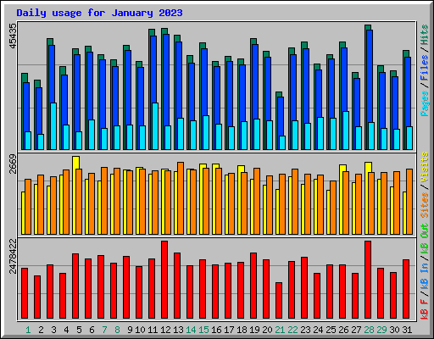The width and height of the screenshot is (434, 339).
Task: Click day label 25 on the x-axis
Action: pos(331,330)
